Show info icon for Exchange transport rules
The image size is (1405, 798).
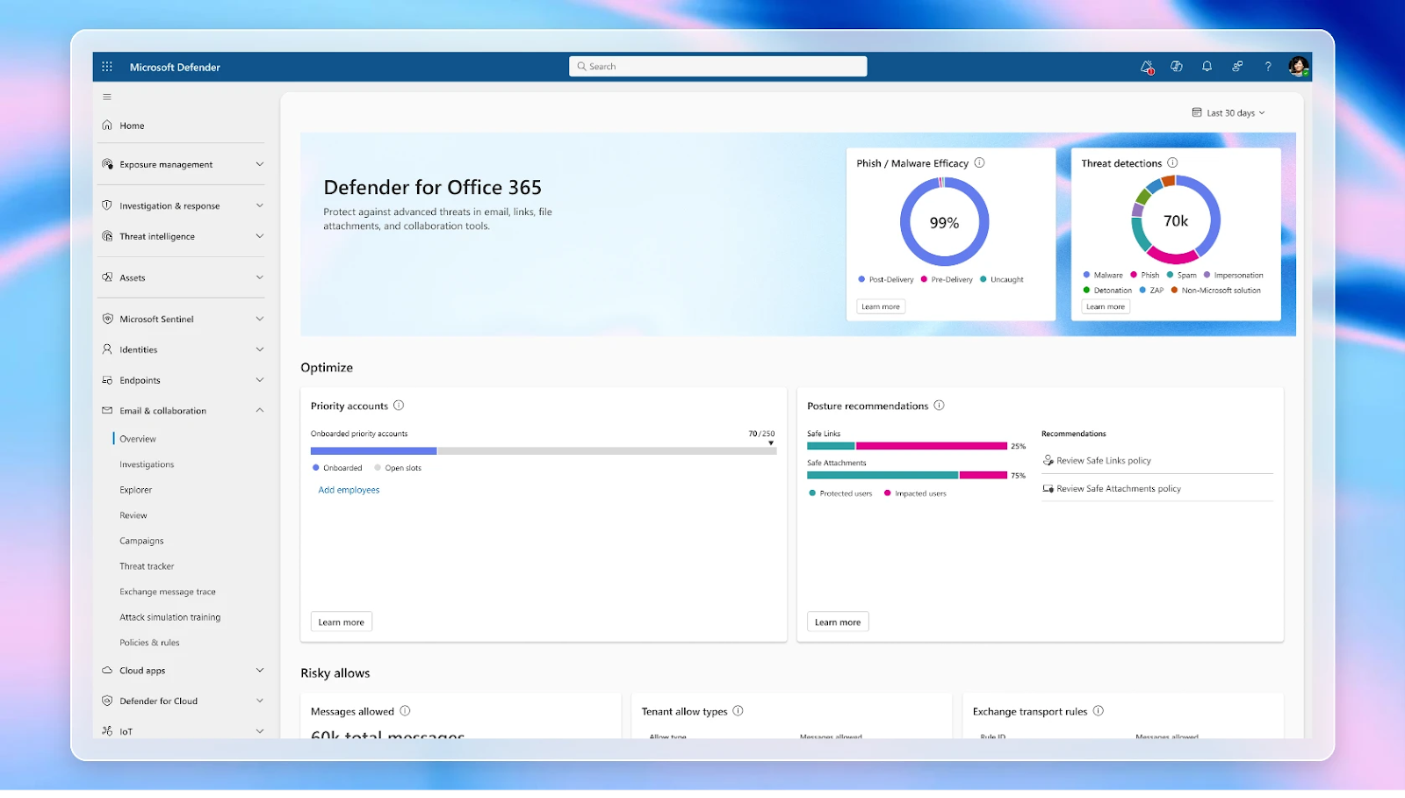click(x=1098, y=711)
